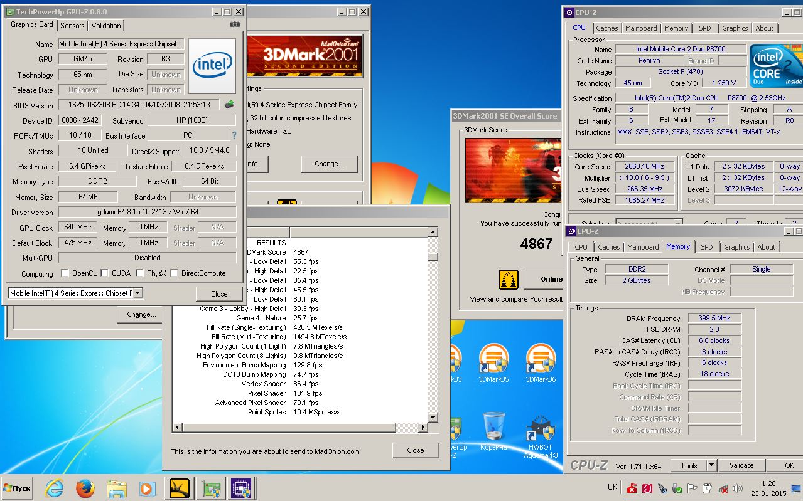
Task: Open Windows Media Player from the taskbar
Action: (x=146, y=488)
